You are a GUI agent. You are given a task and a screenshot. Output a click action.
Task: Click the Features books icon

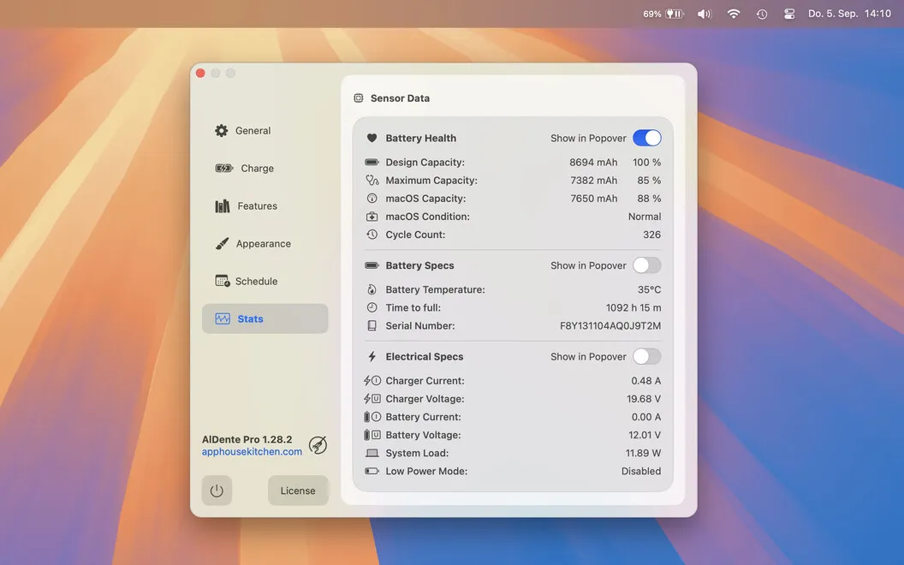(x=223, y=205)
